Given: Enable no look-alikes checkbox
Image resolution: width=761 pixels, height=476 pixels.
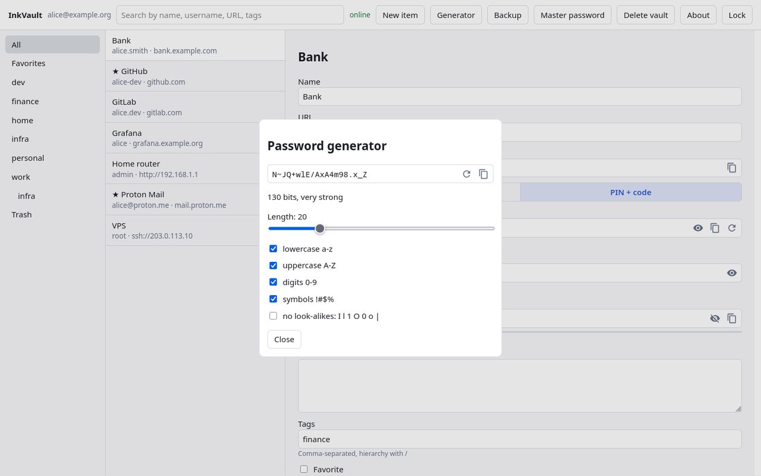Looking at the screenshot, I should coord(273,316).
